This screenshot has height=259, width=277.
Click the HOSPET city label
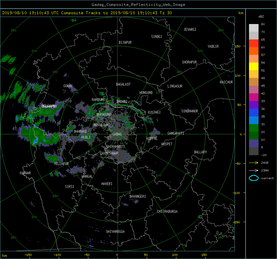click(167, 144)
